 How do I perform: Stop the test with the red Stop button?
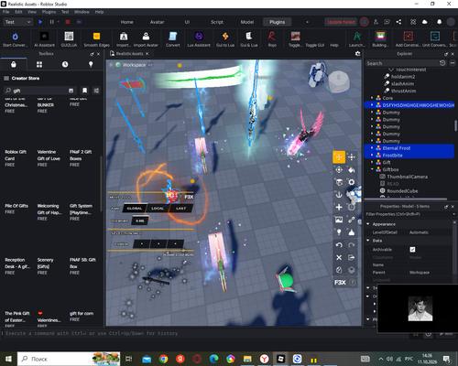click(68, 22)
